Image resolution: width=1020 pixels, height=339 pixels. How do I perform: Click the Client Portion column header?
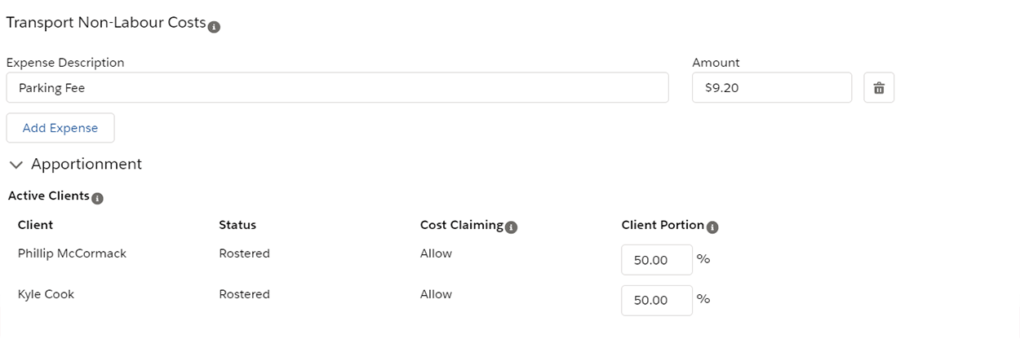[663, 225]
